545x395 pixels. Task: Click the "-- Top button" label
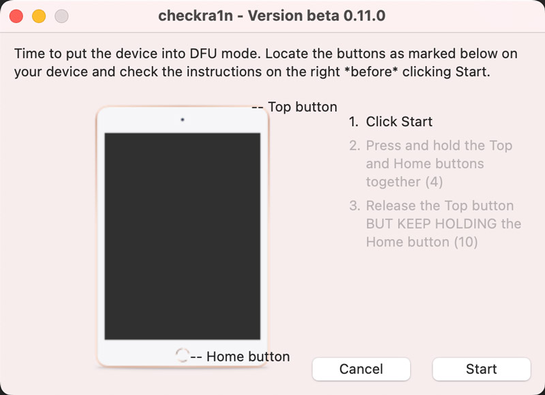294,107
